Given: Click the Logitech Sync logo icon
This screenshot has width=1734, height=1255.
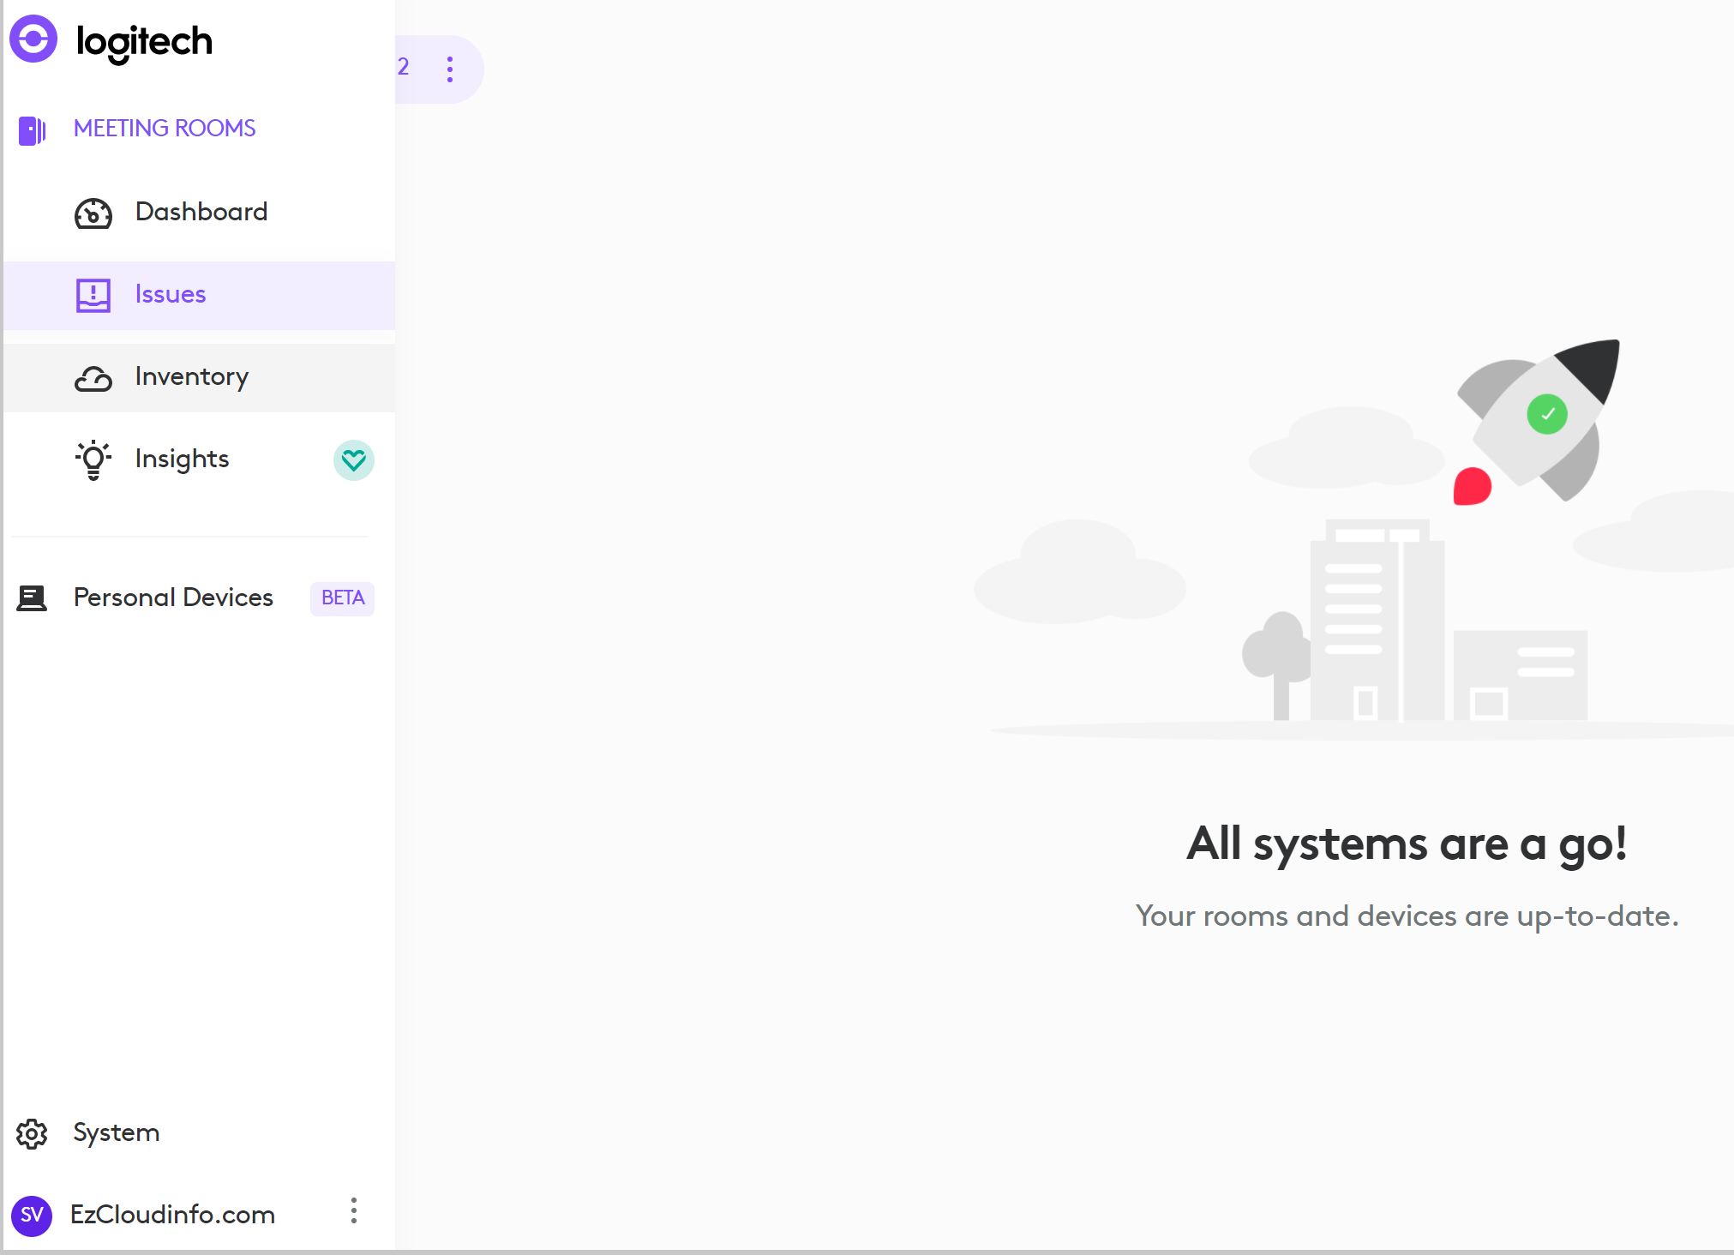Looking at the screenshot, I should 33,39.
